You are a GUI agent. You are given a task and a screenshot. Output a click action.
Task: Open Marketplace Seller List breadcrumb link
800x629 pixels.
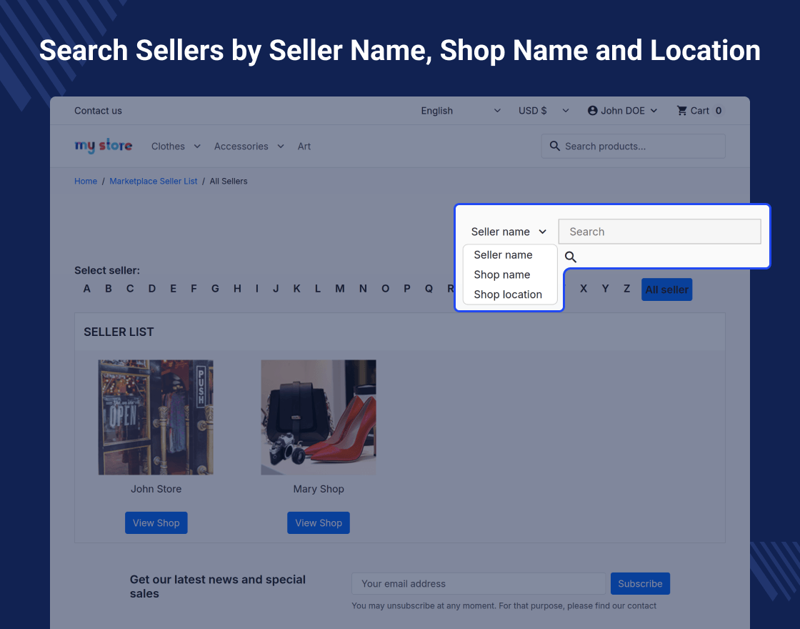point(153,182)
